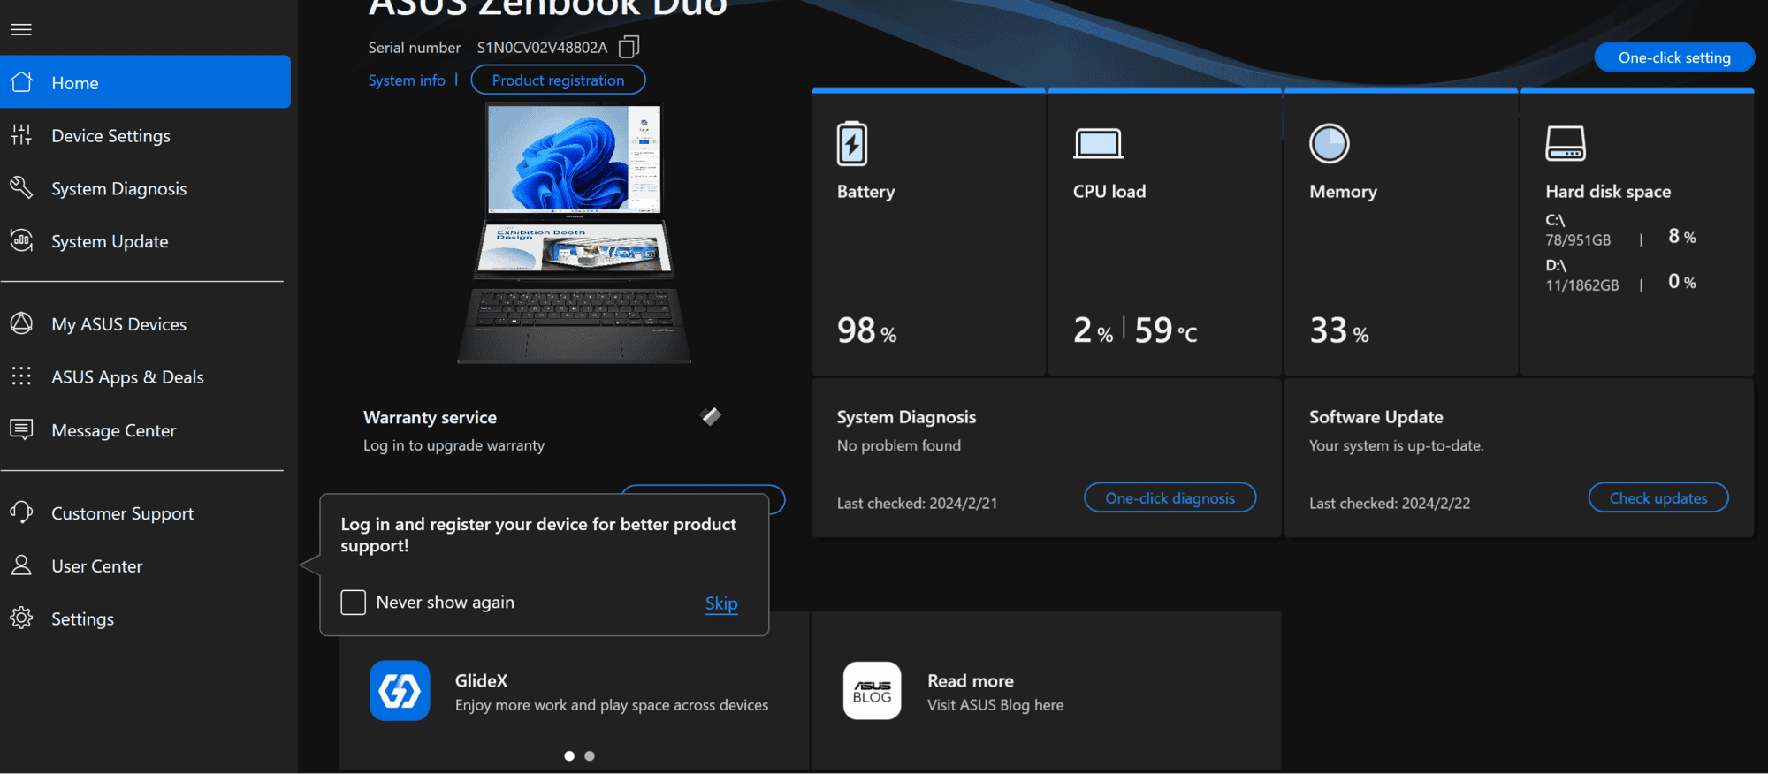Click Log in to upgrade warranty text
1768x774 pixels.
[453, 445]
